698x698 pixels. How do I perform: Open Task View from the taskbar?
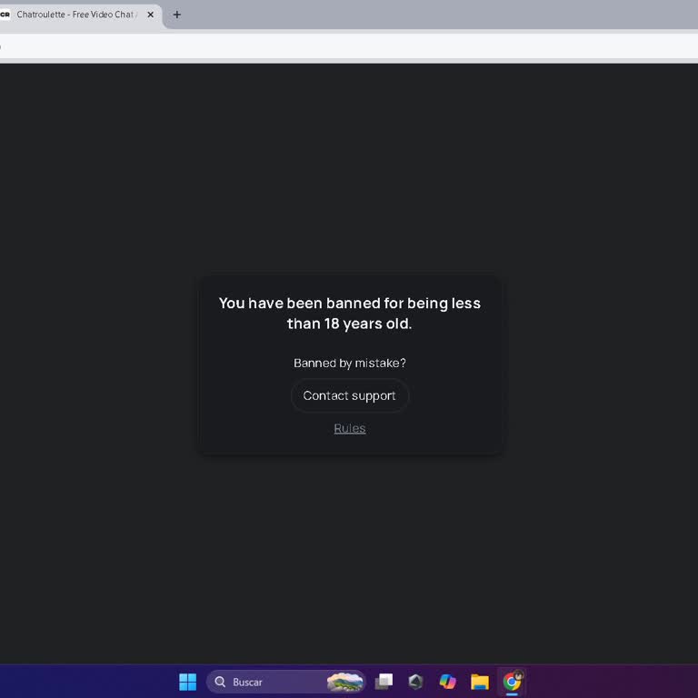point(384,682)
